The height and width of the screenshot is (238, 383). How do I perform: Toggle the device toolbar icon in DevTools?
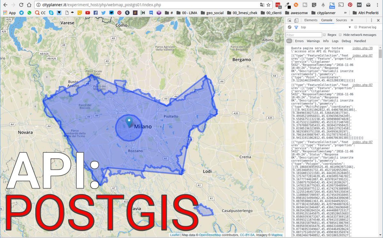(296, 20)
